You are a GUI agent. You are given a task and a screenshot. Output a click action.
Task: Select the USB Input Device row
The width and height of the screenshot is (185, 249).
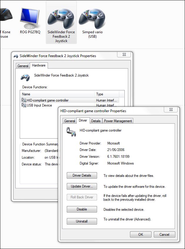(70, 105)
